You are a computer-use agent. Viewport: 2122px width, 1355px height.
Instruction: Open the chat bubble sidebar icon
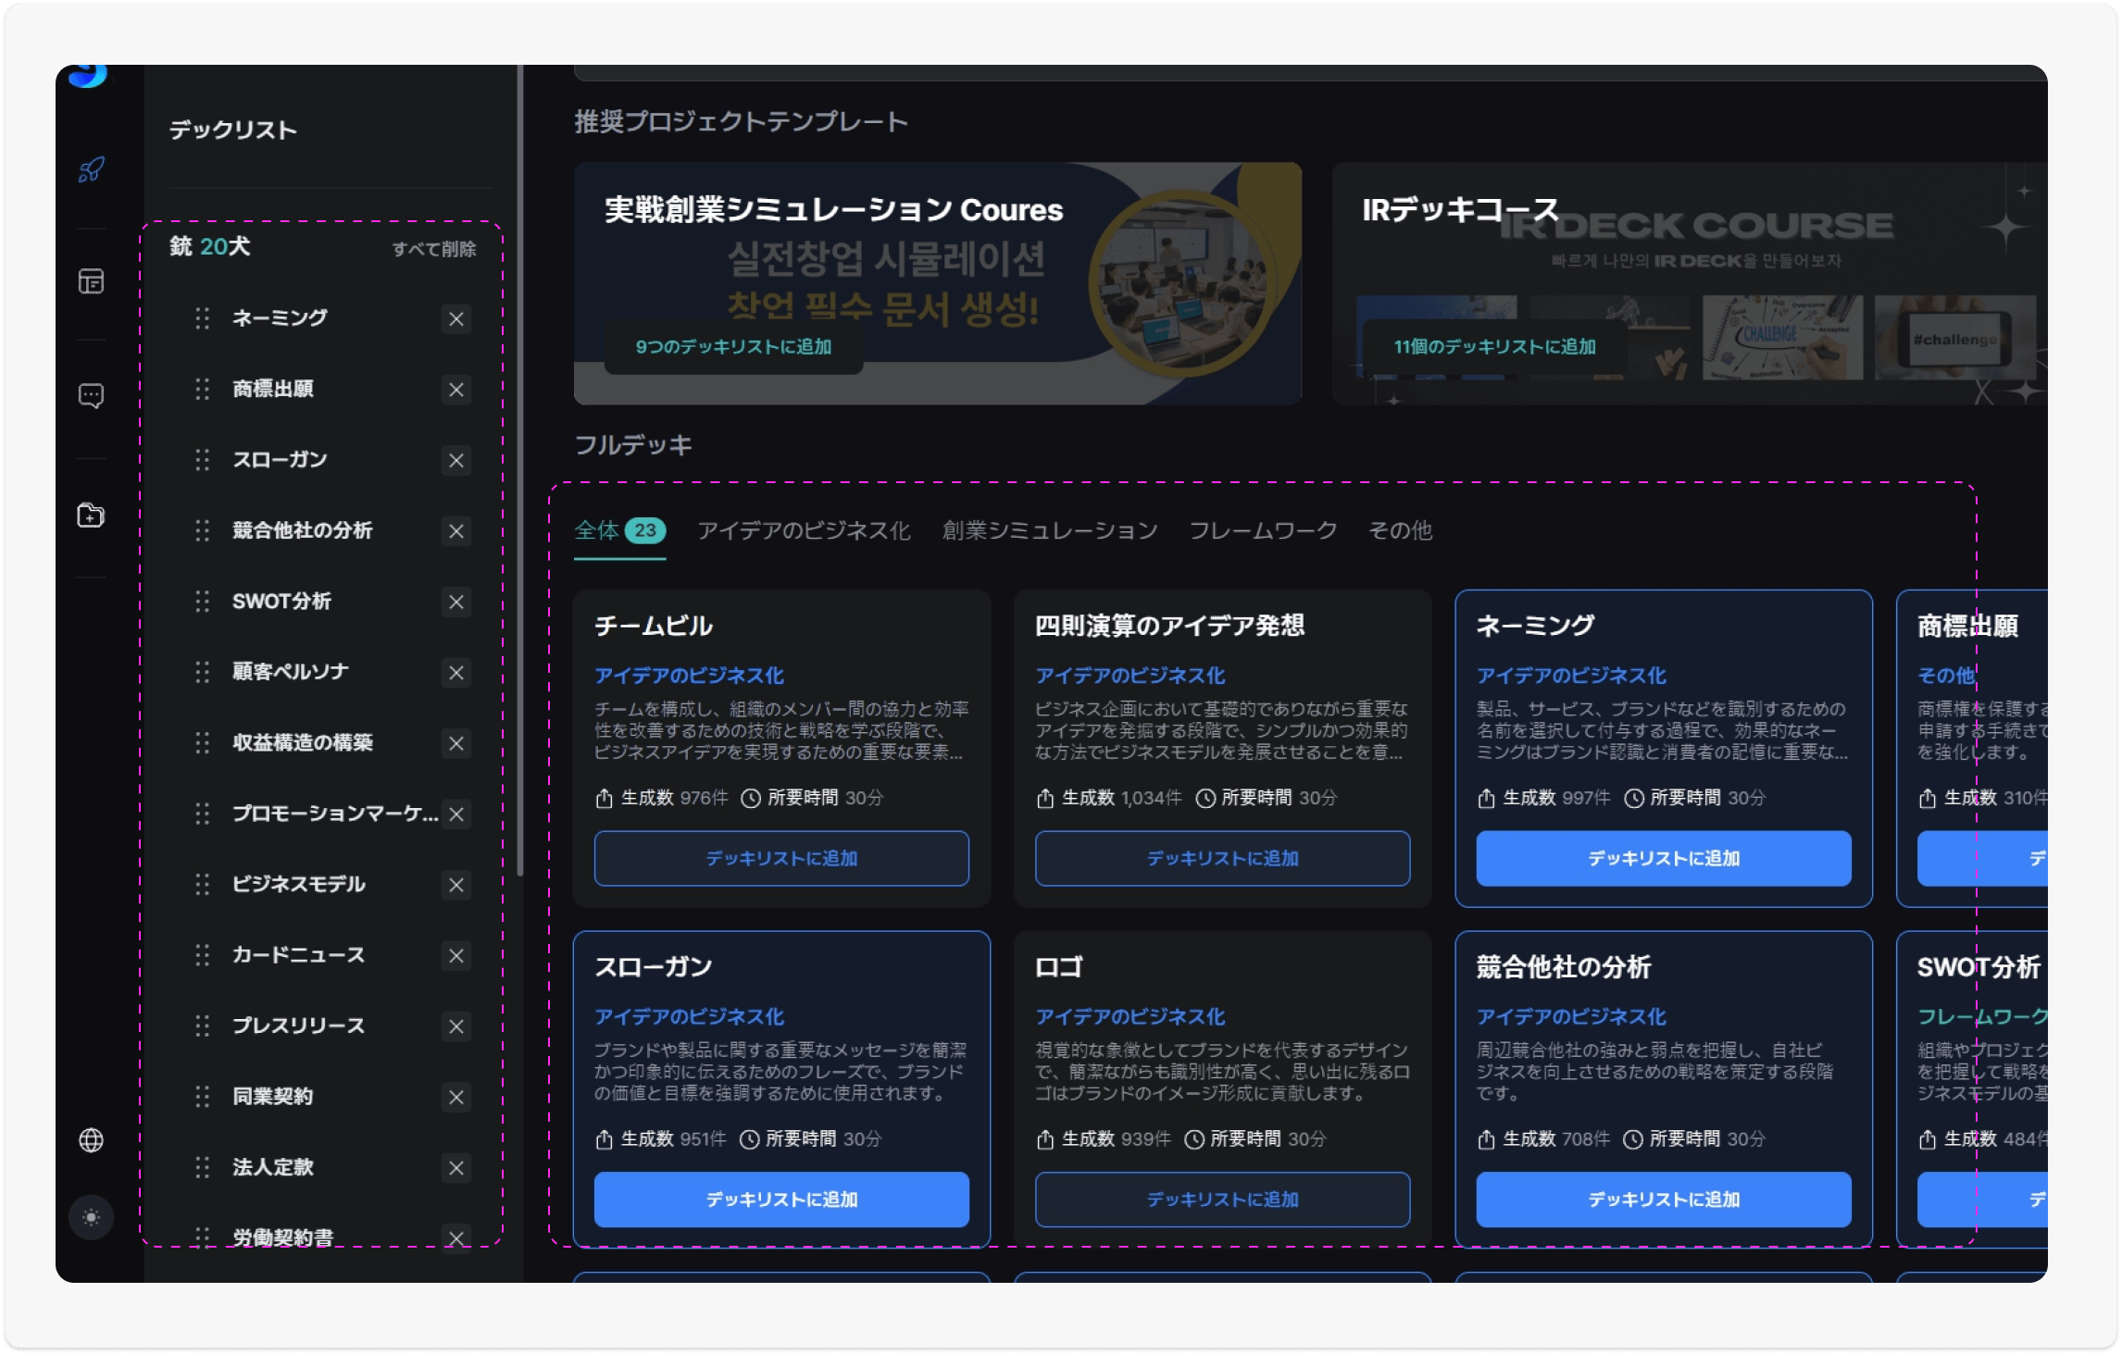[x=91, y=396]
